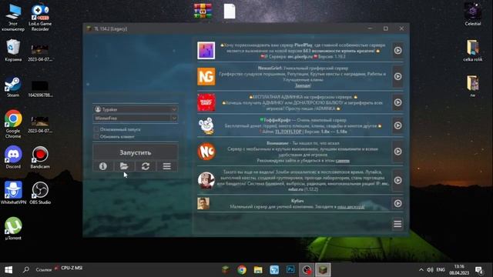Show hidden system tray icons
The width and height of the screenshot is (493, 277).
421,270
